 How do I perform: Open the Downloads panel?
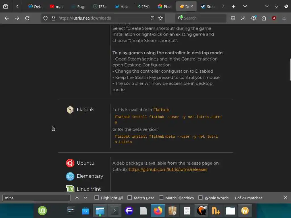[x=243, y=18]
